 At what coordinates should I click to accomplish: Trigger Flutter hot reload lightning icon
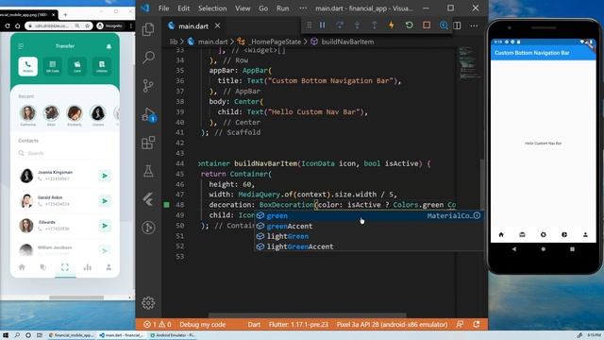click(392, 25)
